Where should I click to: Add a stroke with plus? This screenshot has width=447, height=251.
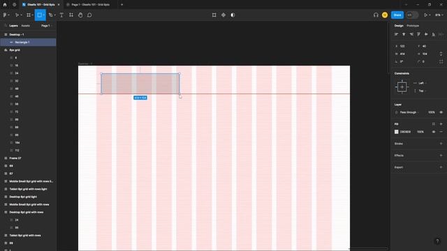pyautogui.click(x=441, y=144)
